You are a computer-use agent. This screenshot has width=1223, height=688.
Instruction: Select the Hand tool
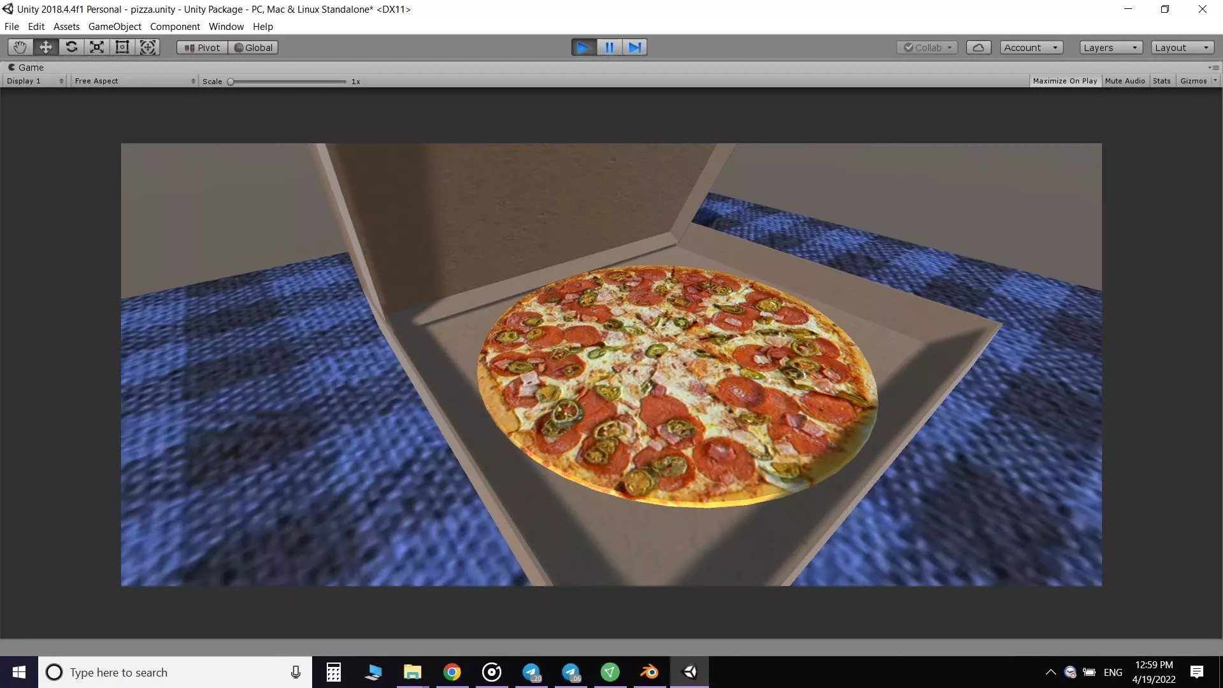coord(20,47)
